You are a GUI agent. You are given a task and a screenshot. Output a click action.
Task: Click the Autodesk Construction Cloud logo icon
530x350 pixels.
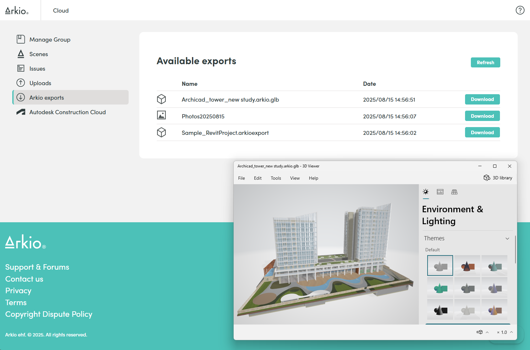pyautogui.click(x=20, y=112)
